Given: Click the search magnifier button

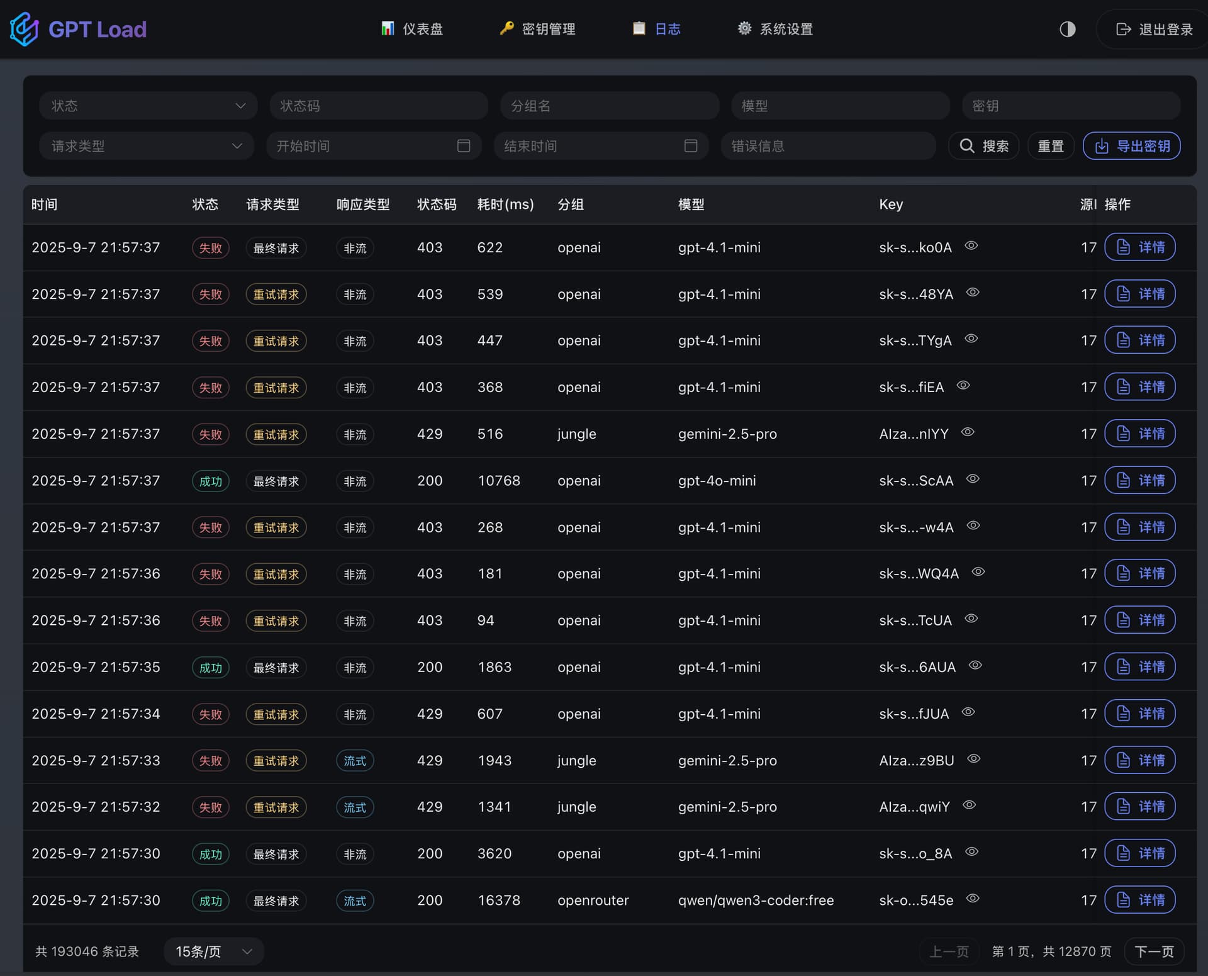Looking at the screenshot, I should (x=984, y=146).
